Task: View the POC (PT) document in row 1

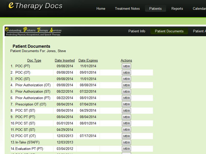Action: pos(126,66)
